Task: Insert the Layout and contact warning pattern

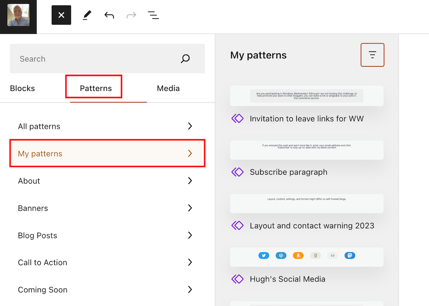Action: pyautogui.click(x=307, y=203)
